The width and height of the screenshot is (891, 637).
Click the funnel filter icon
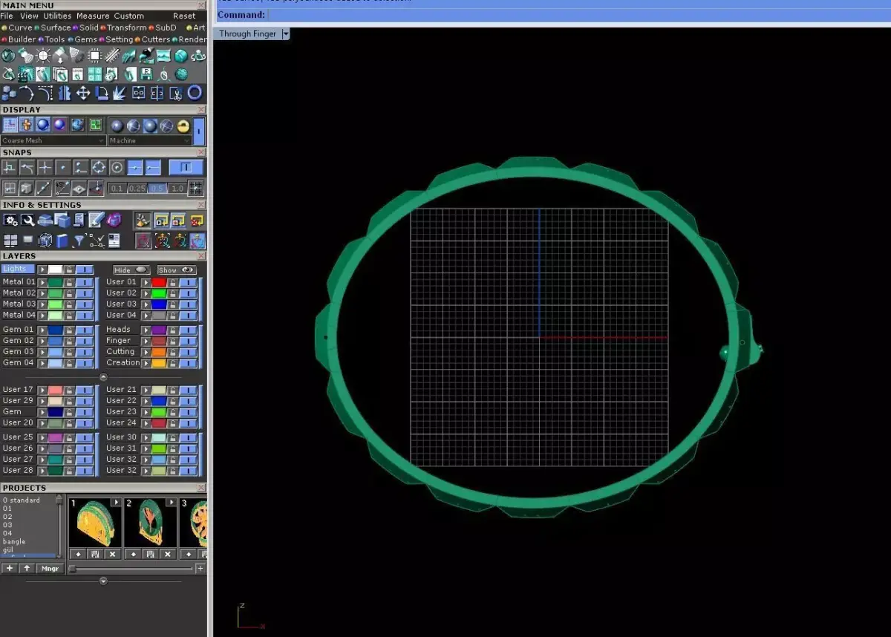point(79,241)
